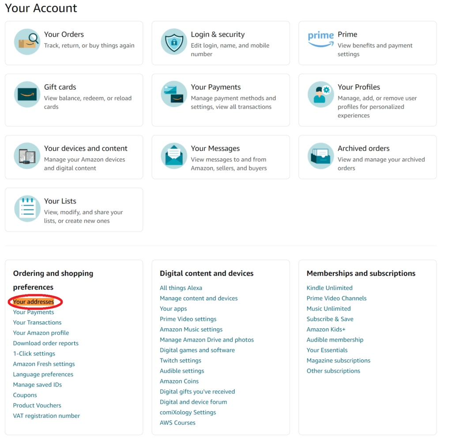This screenshot has width=452, height=440.
Task: Click the Your Lists notepad icon
Action: (27, 208)
